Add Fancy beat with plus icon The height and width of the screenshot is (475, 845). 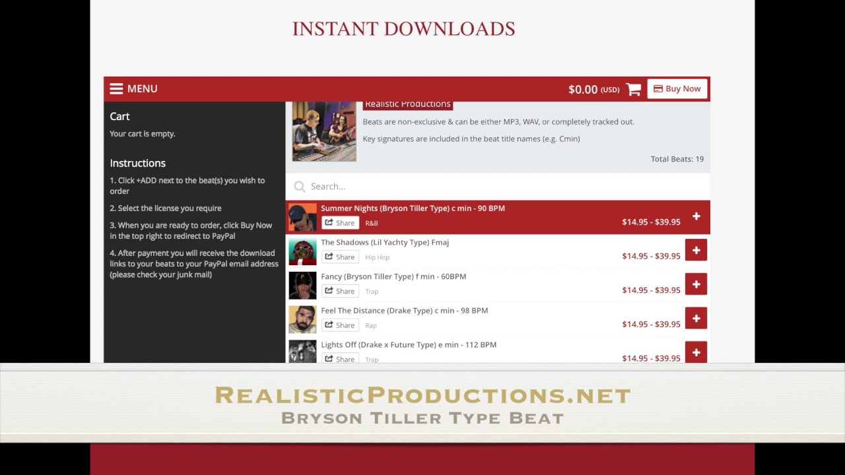click(696, 284)
